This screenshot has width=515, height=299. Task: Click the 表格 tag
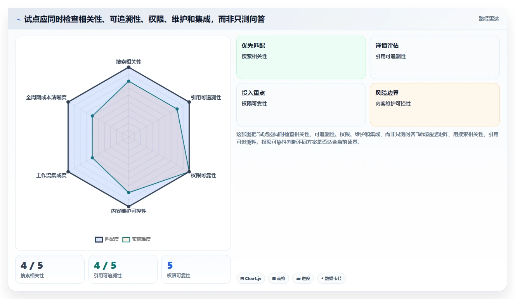coord(279,278)
